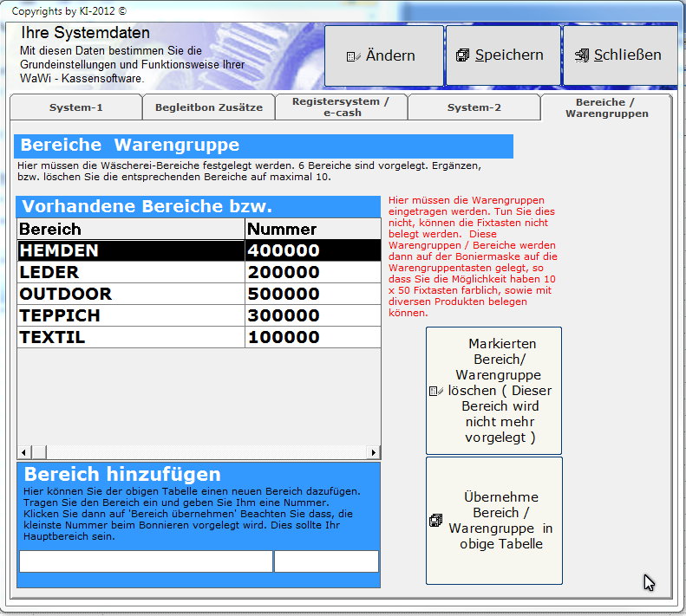Switch to the System-2 tab
Viewport: 686px width, 616px height.
(x=474, y=107)
